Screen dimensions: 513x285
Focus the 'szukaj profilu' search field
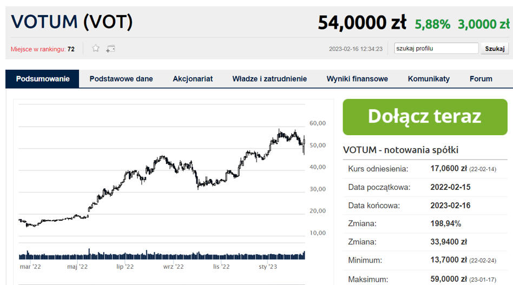(x=436, y=48)
